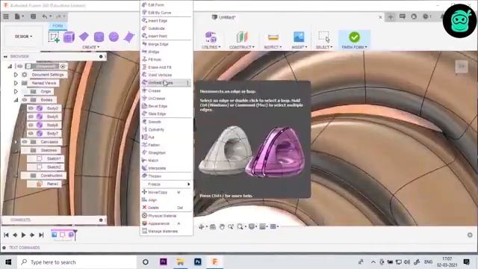
Task: Open the data panel grid icon
Action: click(x=6, y=16)
